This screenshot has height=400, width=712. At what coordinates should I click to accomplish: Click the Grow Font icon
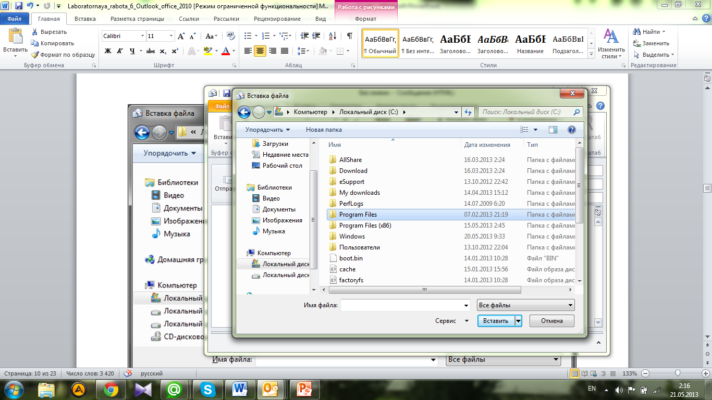(x=181, y=36)
